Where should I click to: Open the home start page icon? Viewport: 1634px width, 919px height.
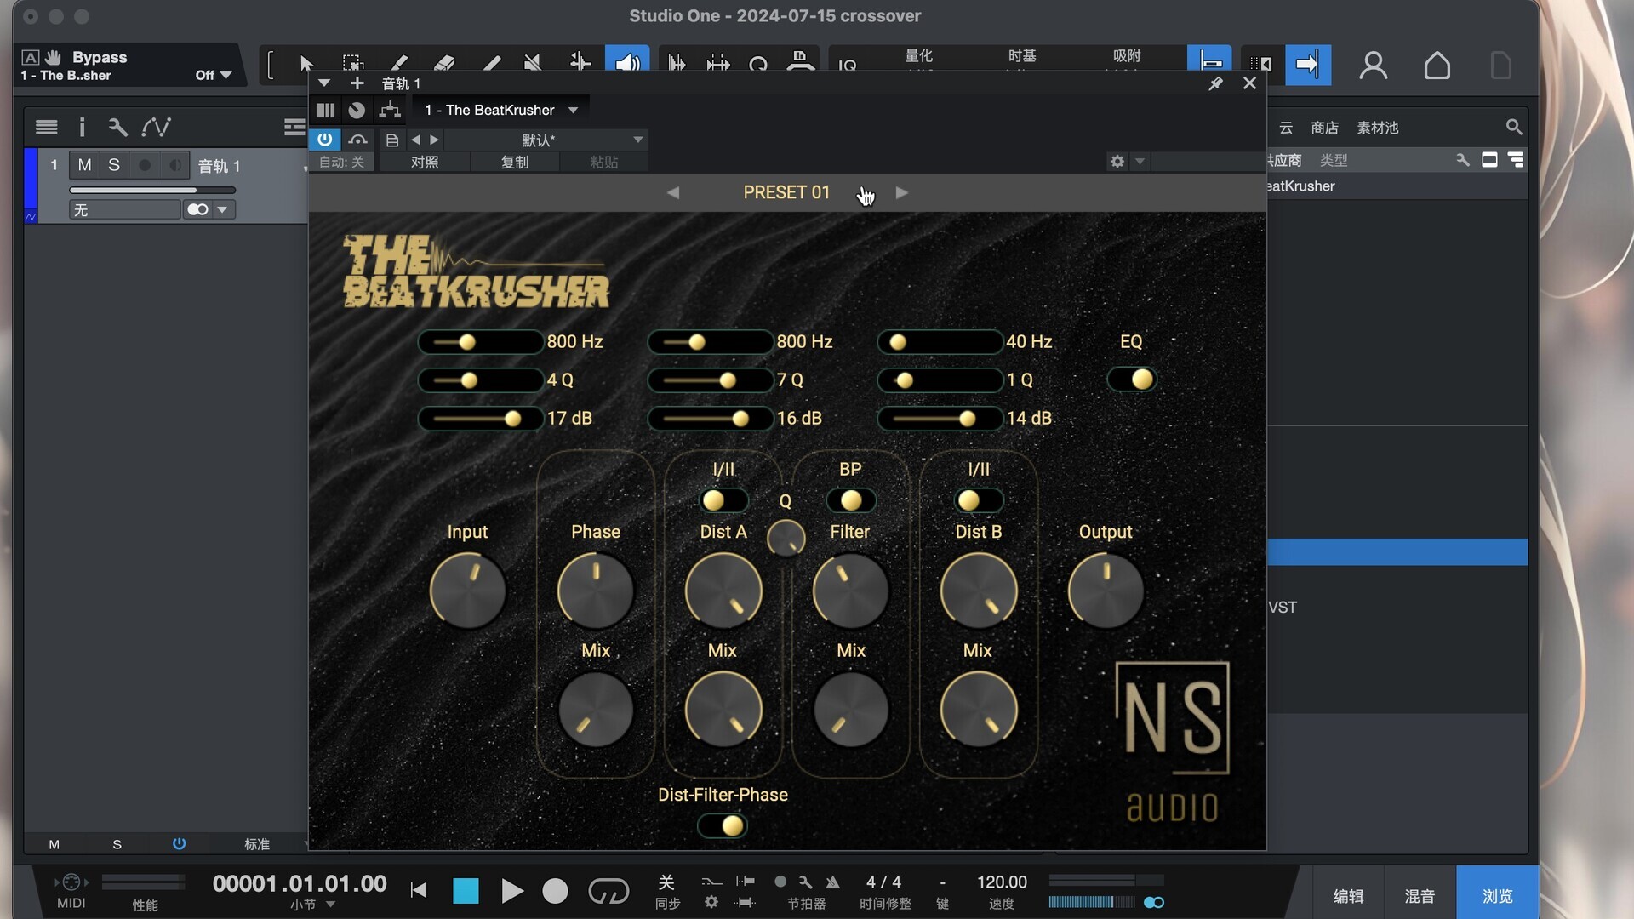tap(1437, 66)
